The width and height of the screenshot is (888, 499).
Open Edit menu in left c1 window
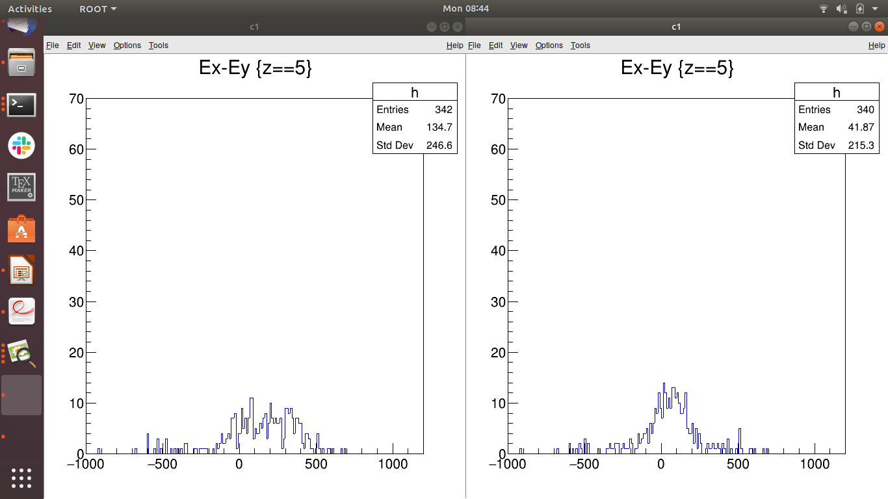[x=74, y=45]
